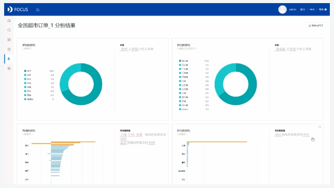Screen dimensions: 334x188
Task: Open the 帮助 help link
Action: pos(321,9)
